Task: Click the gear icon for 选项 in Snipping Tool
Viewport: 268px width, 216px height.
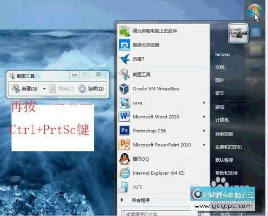Action: click(83, 88)
